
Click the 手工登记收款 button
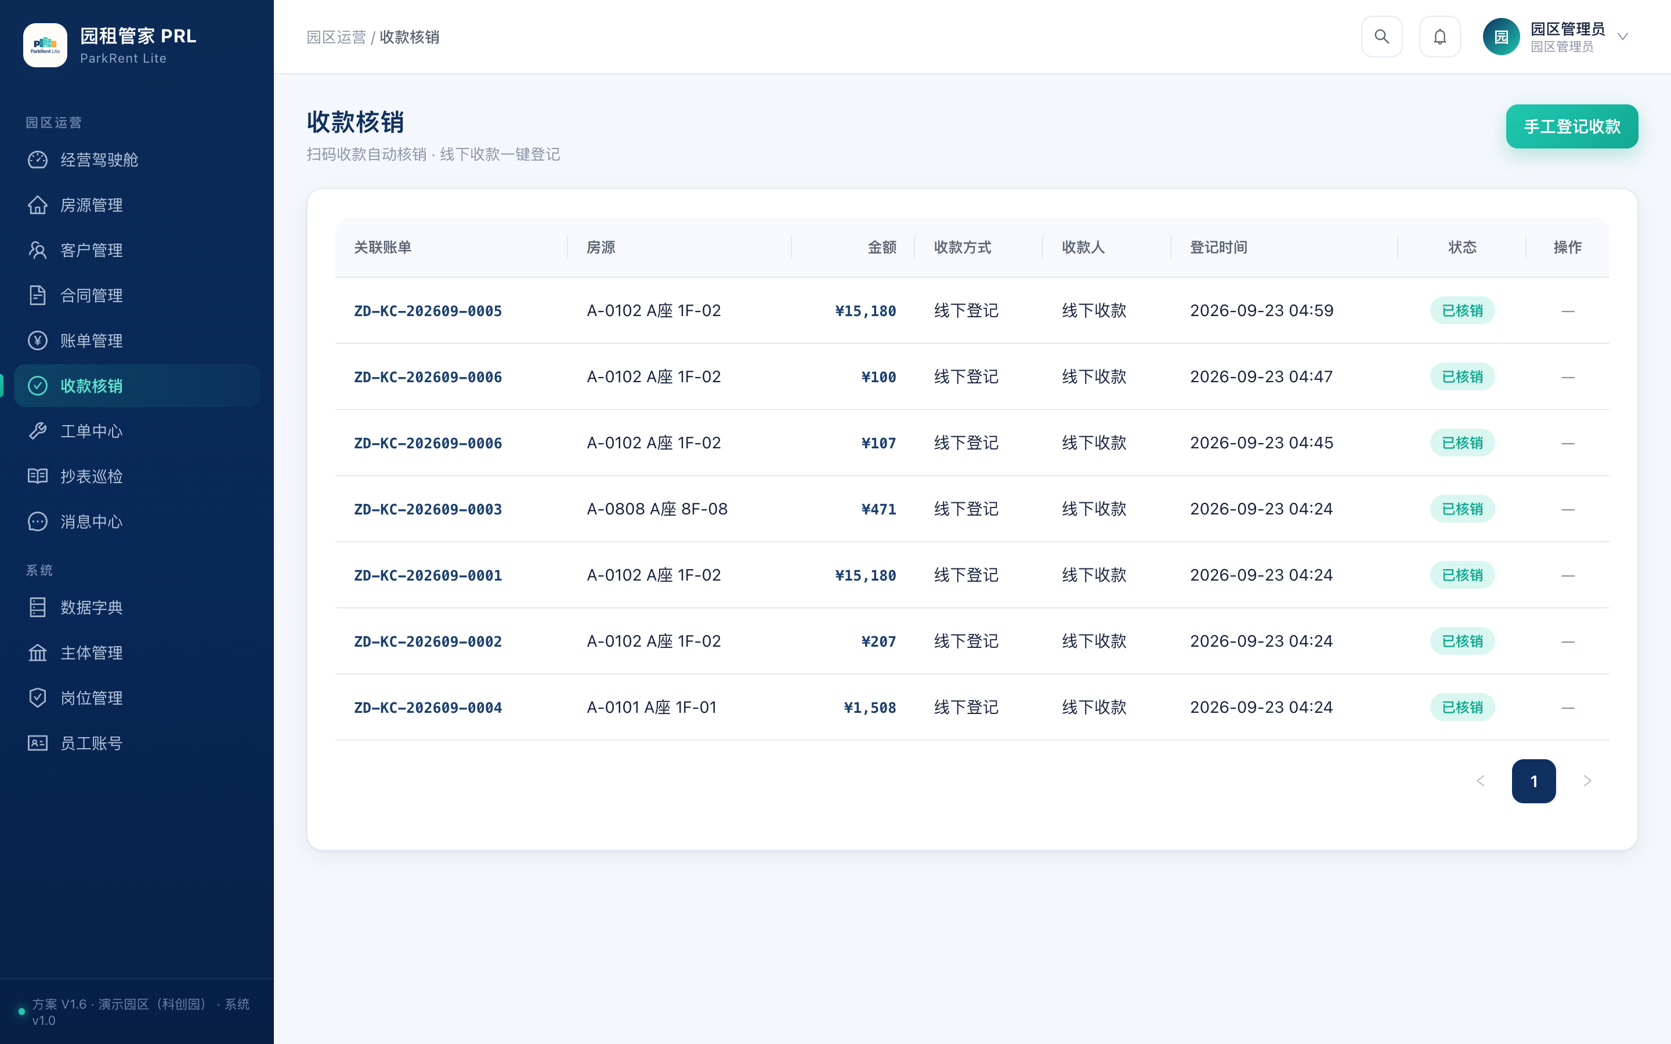click(1572, 126)
